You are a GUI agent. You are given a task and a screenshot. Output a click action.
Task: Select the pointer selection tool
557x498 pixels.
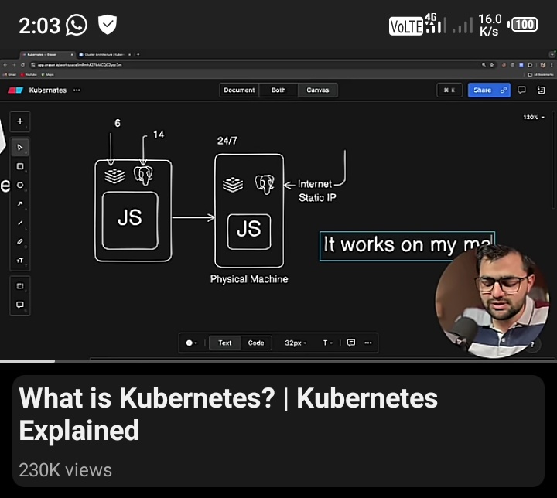point(20,147)
